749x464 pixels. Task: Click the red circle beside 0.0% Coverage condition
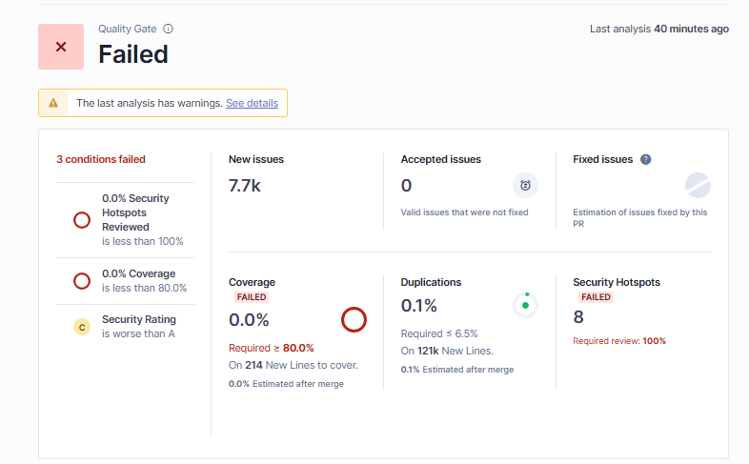click(x=82, y=281)
